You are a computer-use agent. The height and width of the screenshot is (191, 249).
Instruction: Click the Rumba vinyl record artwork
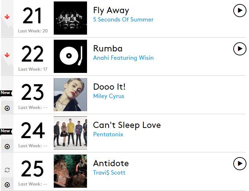coord(70,56)
